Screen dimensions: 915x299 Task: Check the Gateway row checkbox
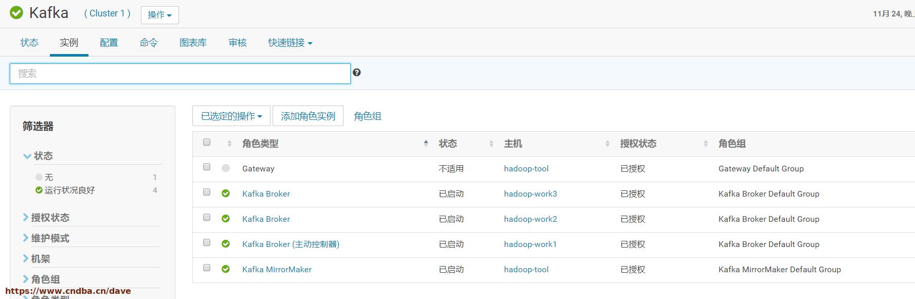tap(207, 167)
